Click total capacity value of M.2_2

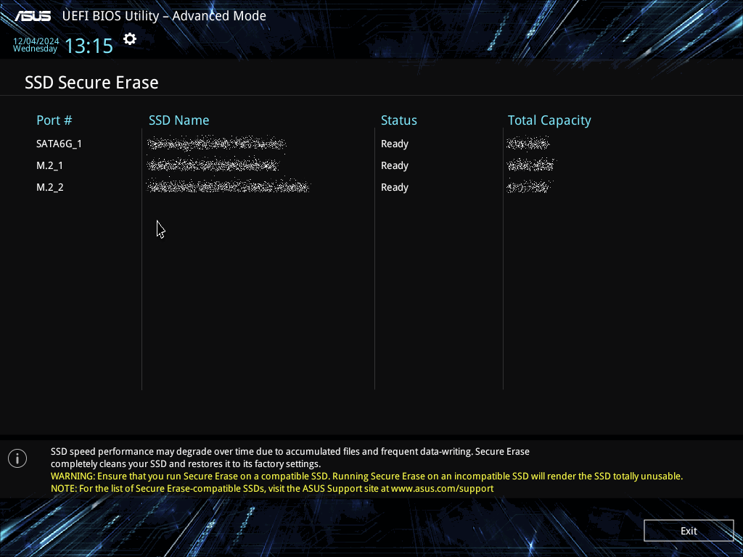pyautogui.click(x=528, y=186)
